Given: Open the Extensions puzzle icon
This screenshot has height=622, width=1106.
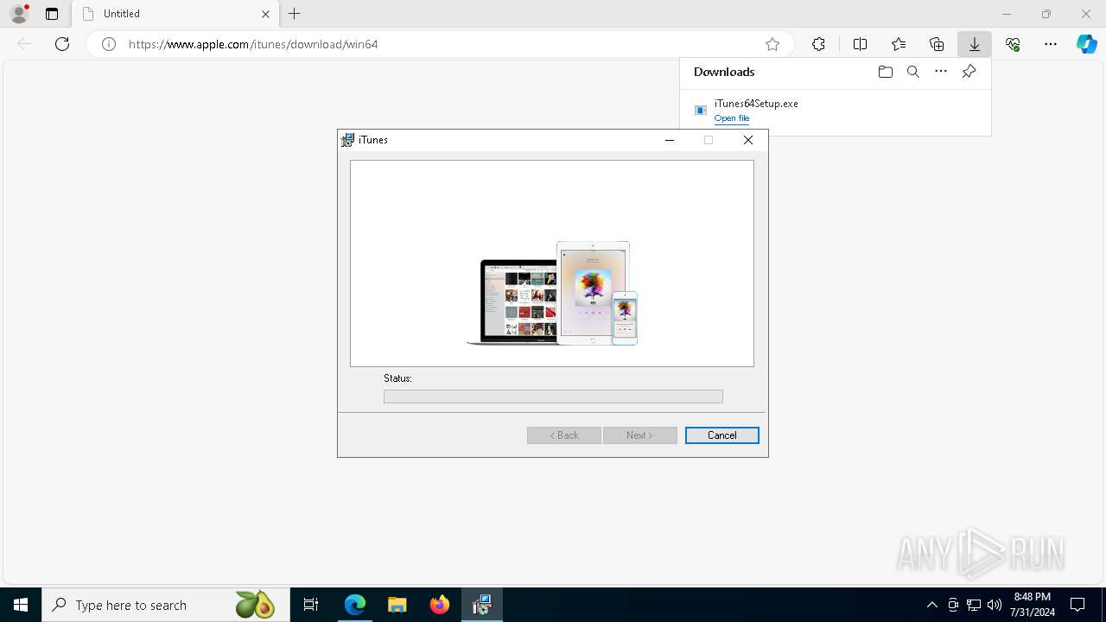Looking at the screenshot, I should pos(818,44).
